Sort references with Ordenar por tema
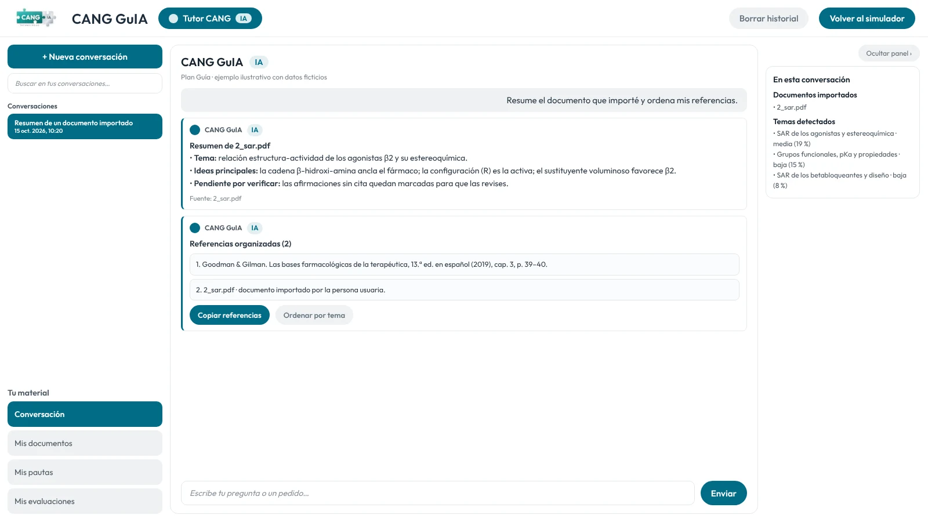The width and height of the screenshot is (928, 522). [x=314, y=315]
